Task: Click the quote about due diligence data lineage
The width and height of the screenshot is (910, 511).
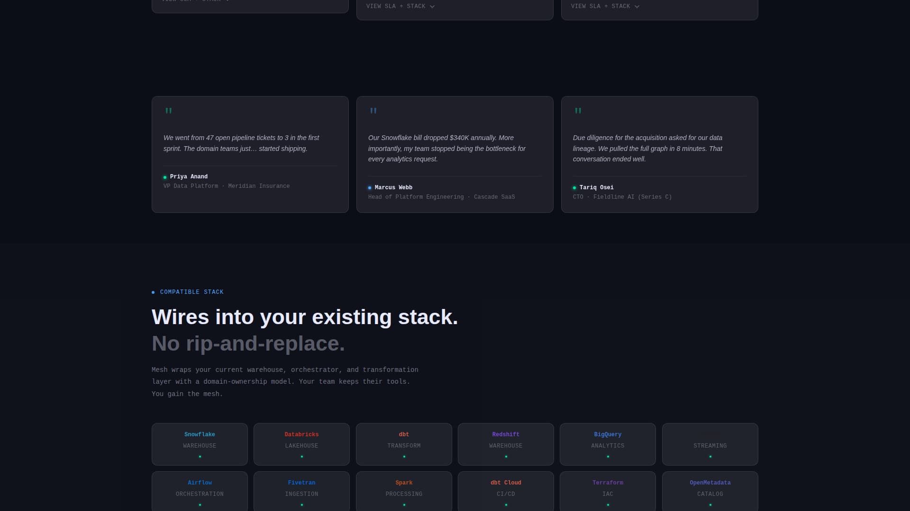Action: pos(647,148)
